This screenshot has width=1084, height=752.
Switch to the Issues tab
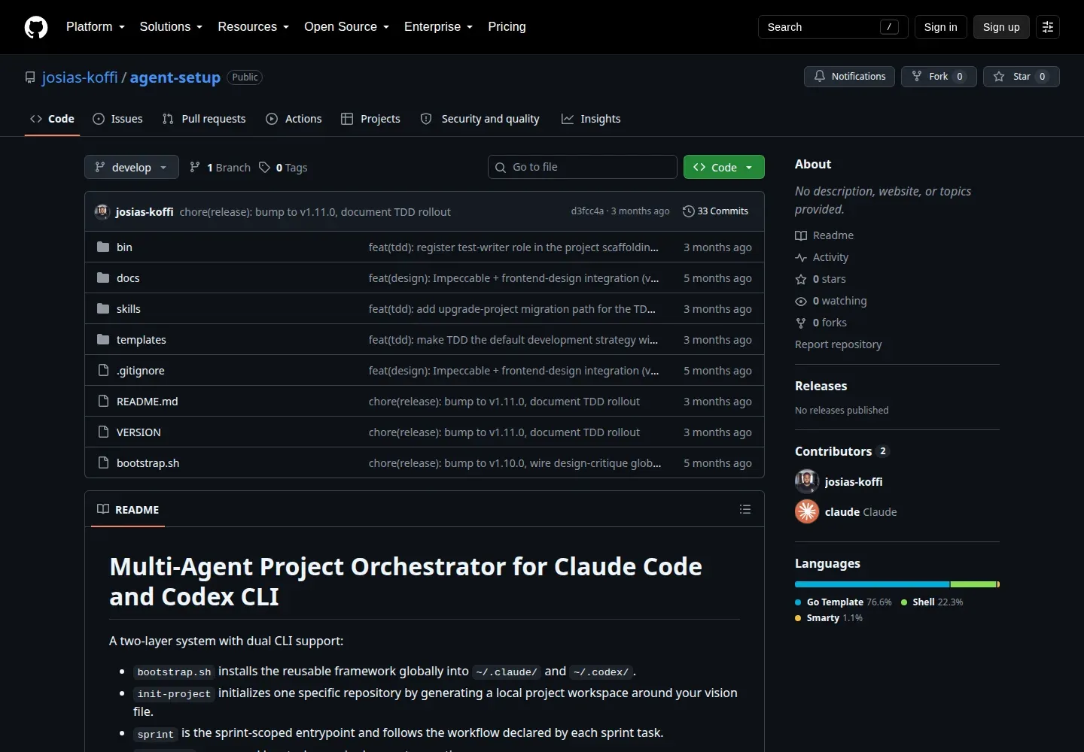(x=117, y=119)
